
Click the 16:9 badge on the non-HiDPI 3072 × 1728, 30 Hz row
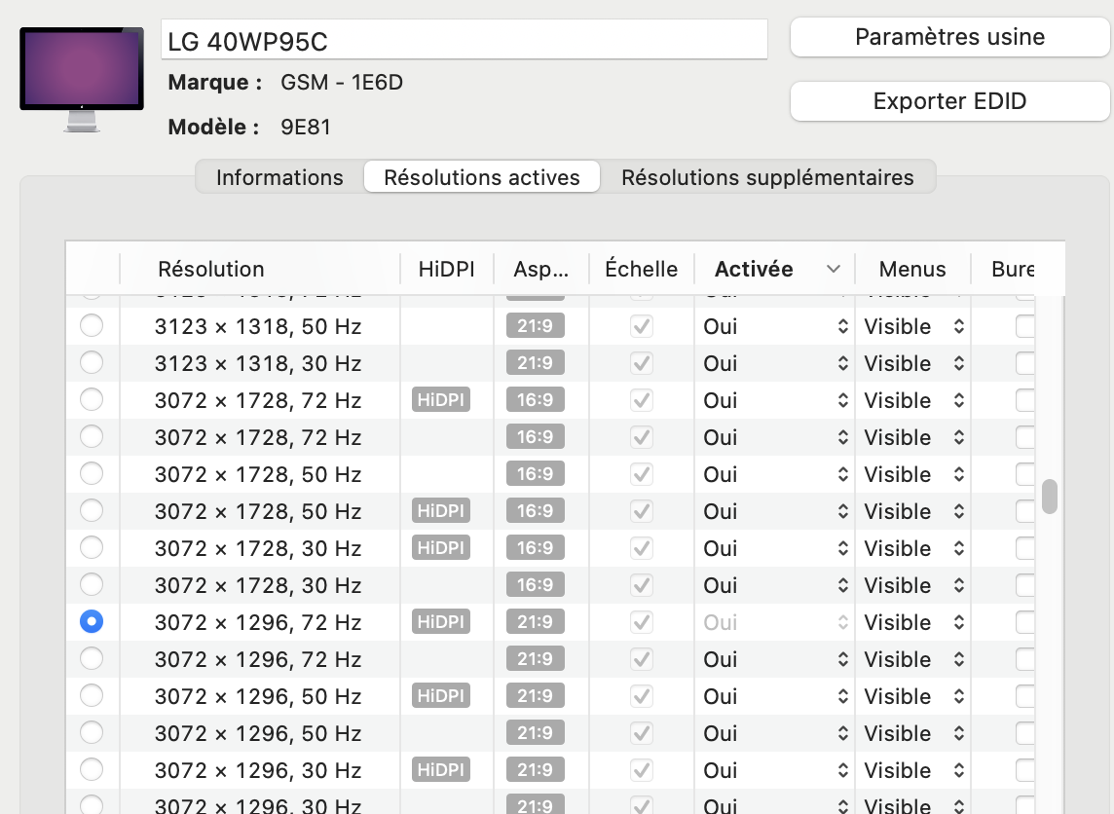pos(535,584)
